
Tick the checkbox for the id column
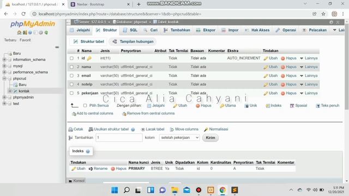click(71, 58)
